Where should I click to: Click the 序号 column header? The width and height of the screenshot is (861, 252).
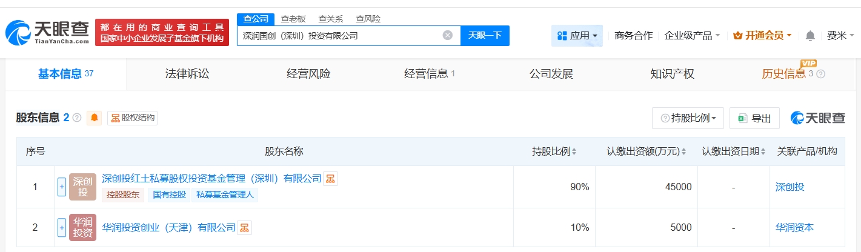click(x=35, y=151)
